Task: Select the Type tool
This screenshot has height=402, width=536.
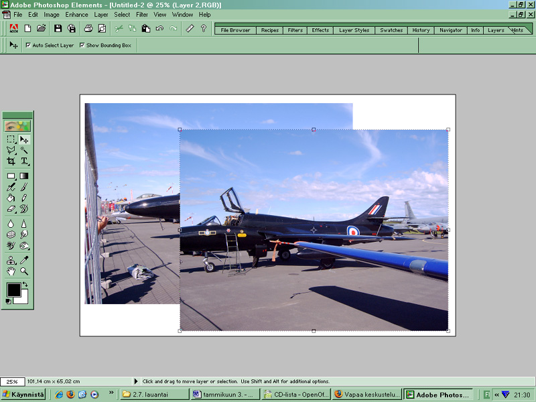Action: (x=24, y=161)
